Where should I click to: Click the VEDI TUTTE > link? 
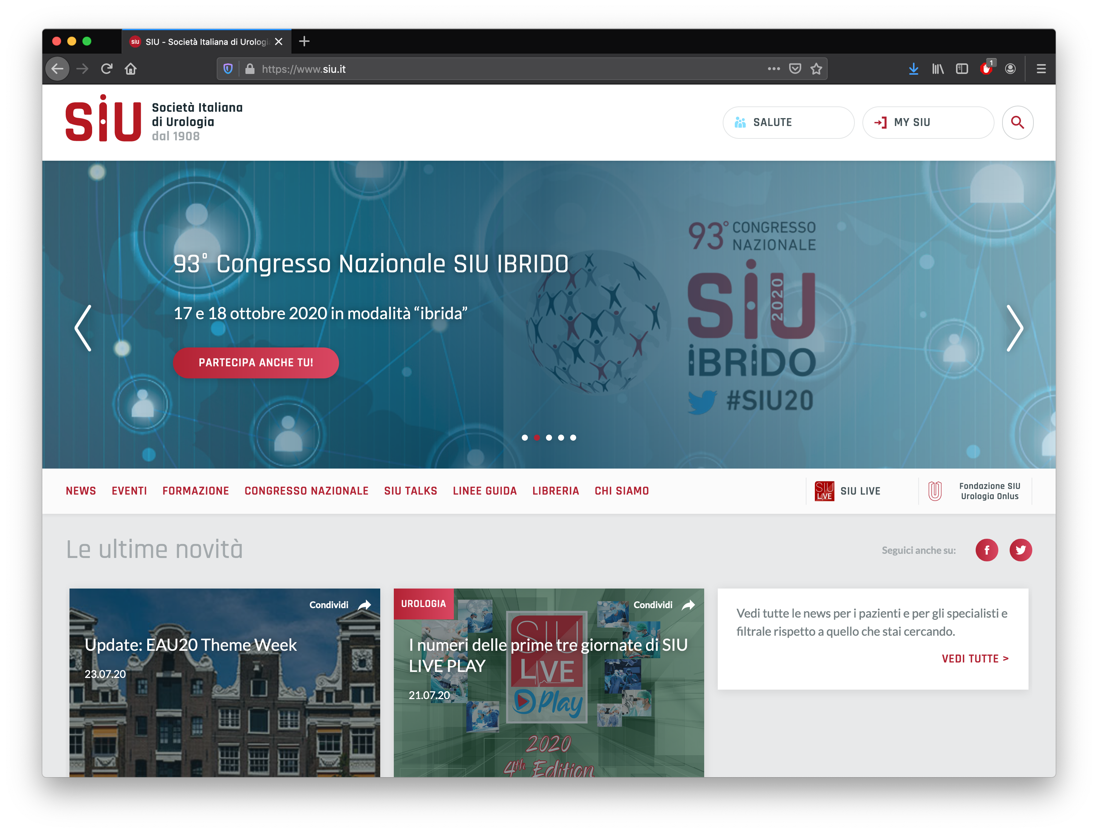pyautogui.click(x=975, y=658)
